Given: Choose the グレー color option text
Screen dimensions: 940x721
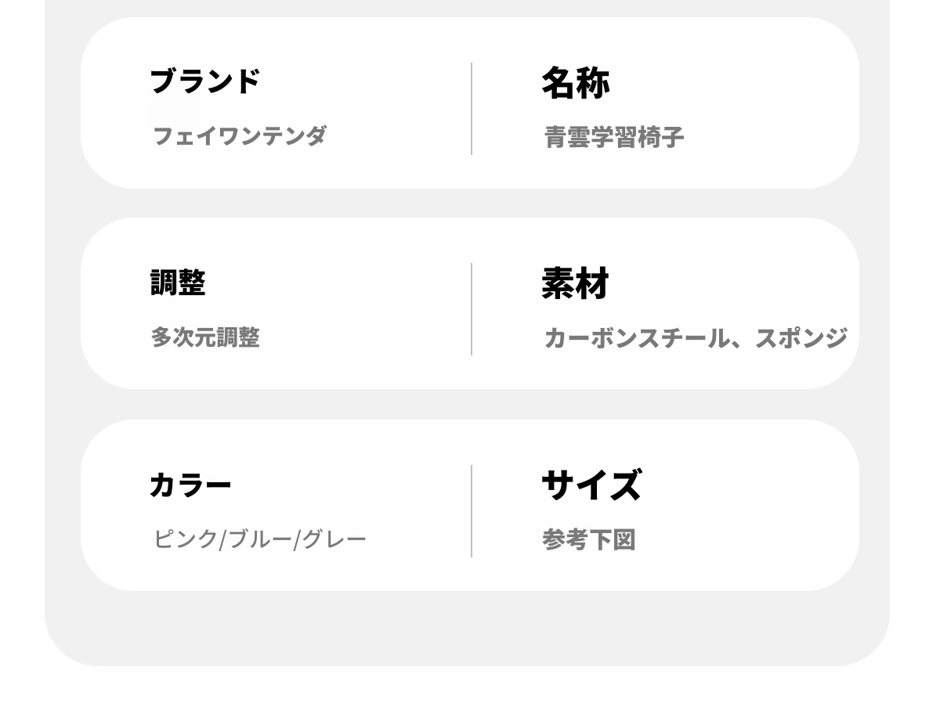Looking at the screenshot, I should point(334,539).
